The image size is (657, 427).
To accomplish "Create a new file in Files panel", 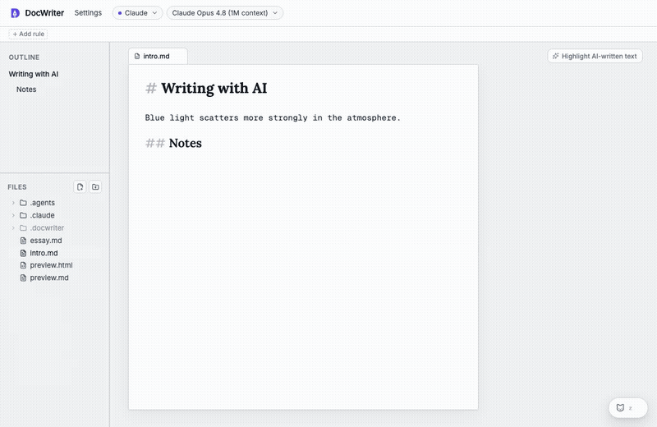I will click(x=80, y=187).
